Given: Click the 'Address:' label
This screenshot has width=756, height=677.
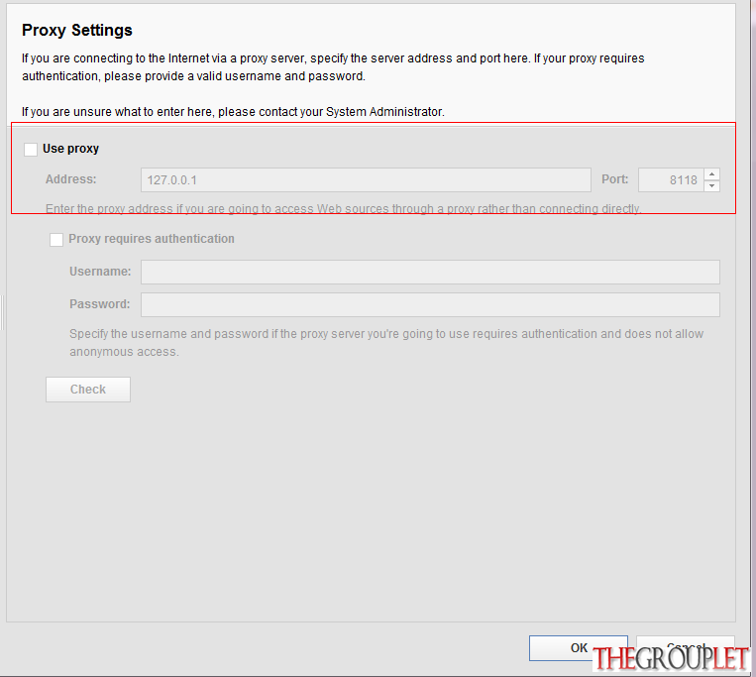Looking at the screenshot, I should pos(71,179).
